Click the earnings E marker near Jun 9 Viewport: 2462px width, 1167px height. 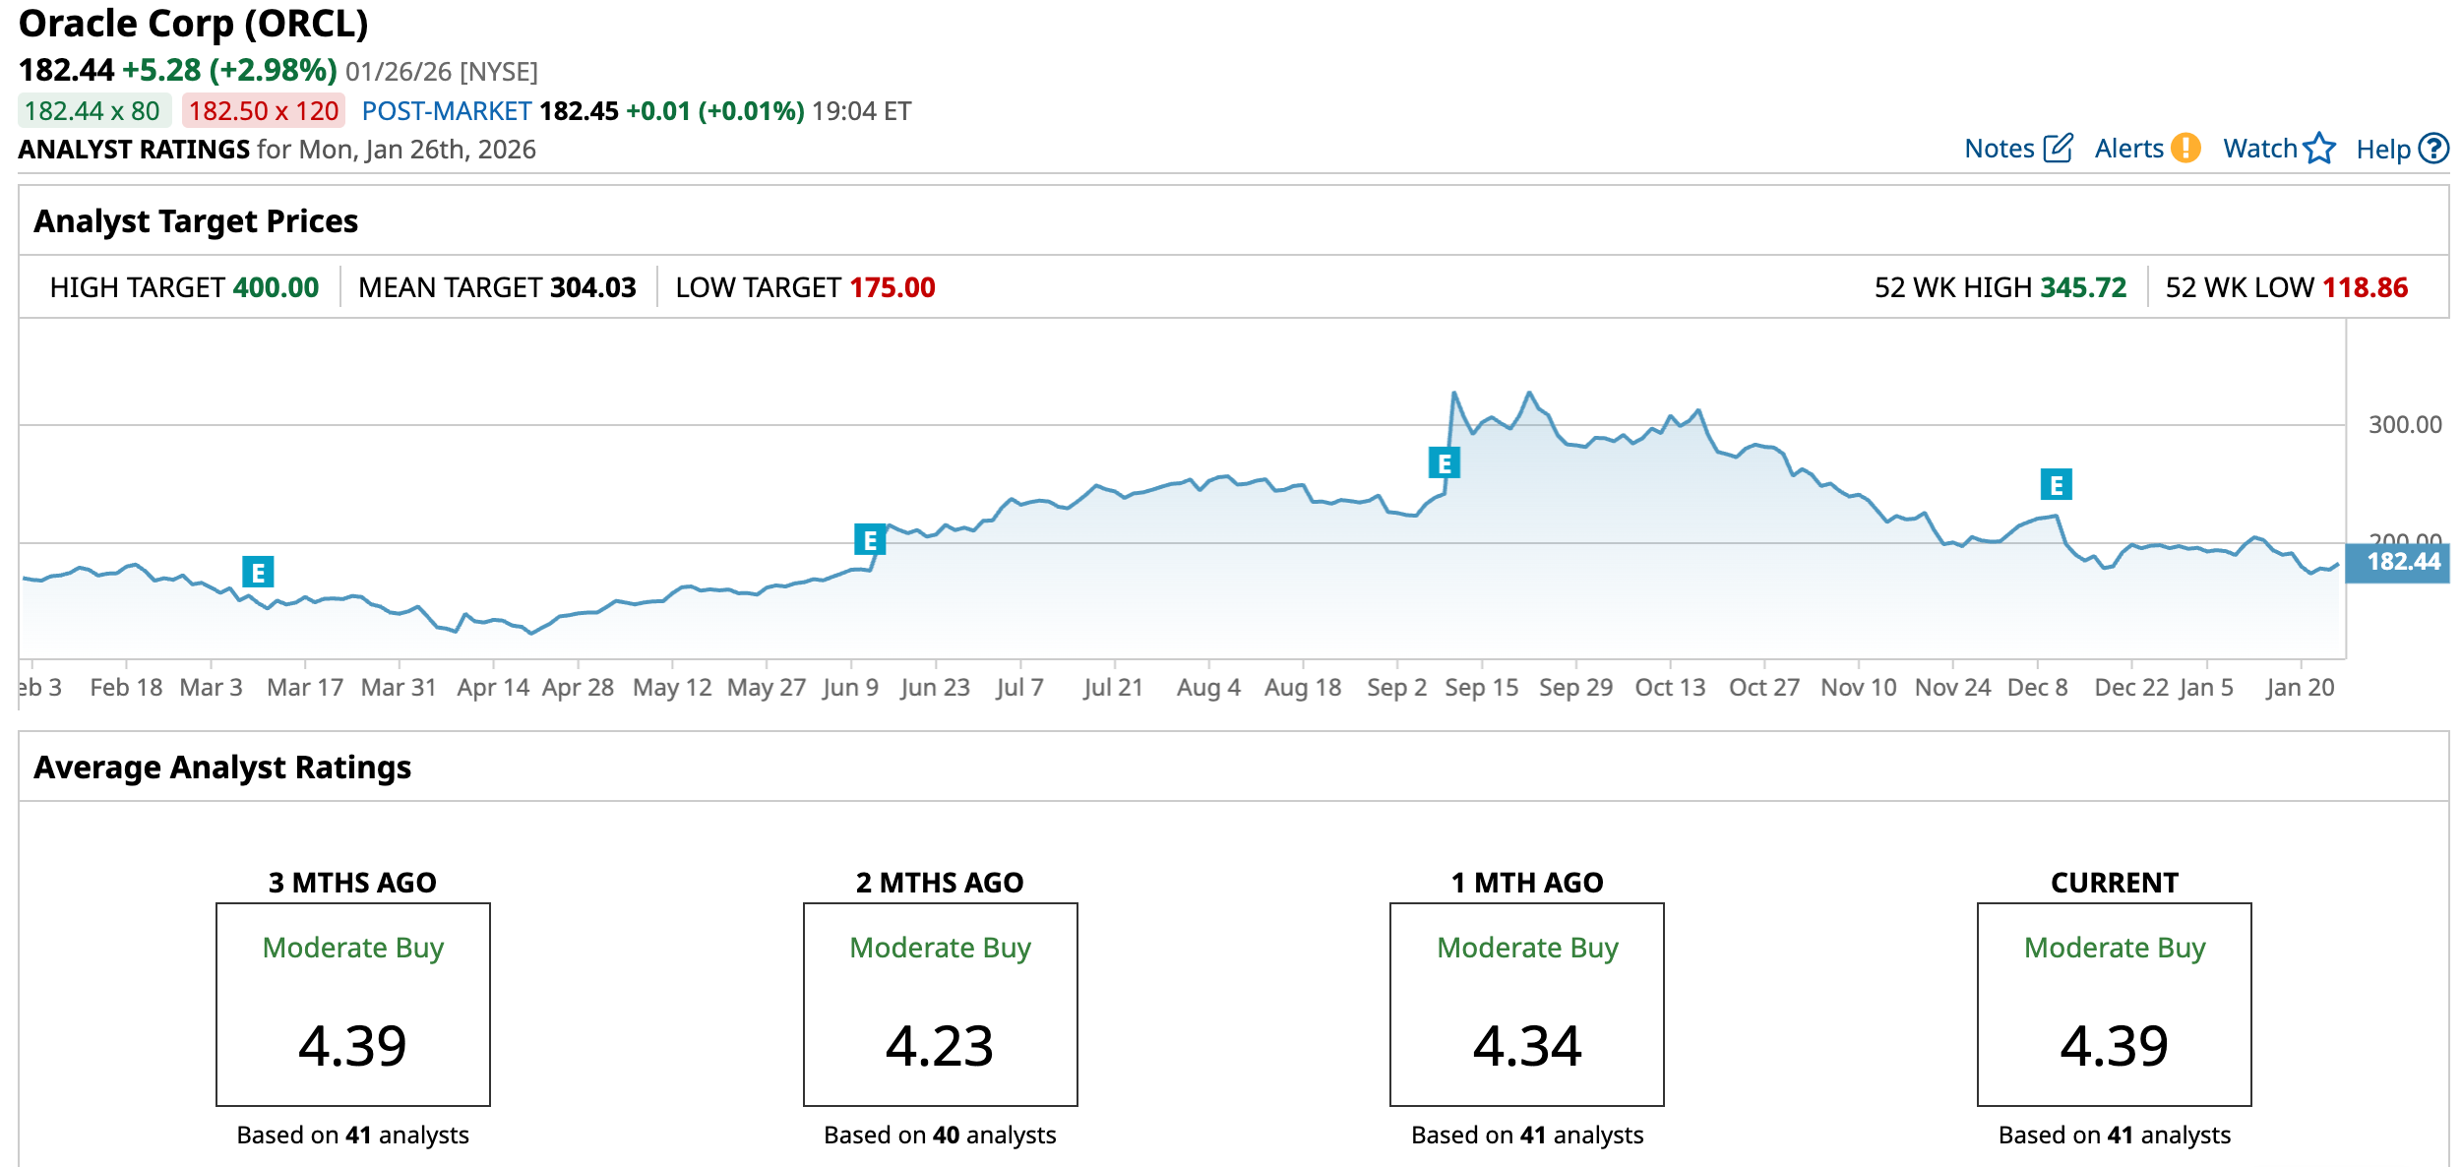870,539
